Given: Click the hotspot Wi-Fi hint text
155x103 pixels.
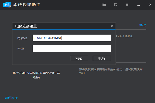Looking at the screenshot, I should pos(111,71).
